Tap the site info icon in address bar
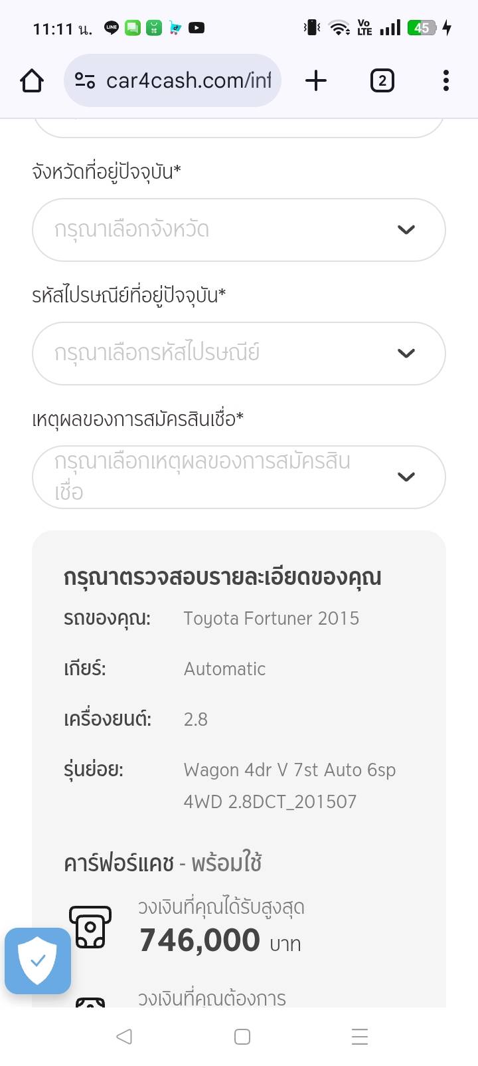Screen dimensions: 478x1066 (85, 80)
